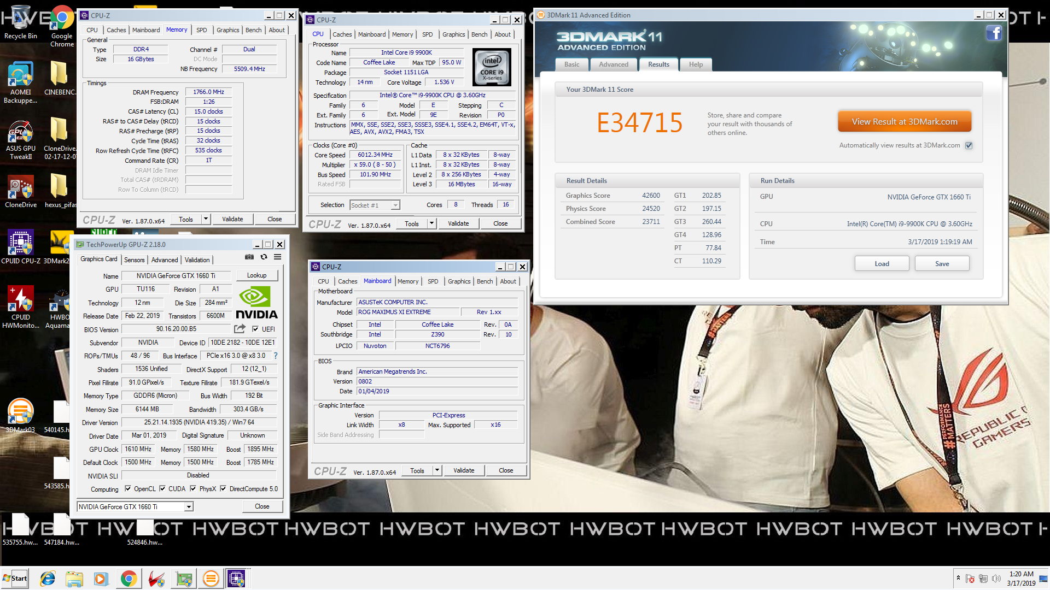
Task: Show hidden tray icons arrow
Action: tap(958, 578)
